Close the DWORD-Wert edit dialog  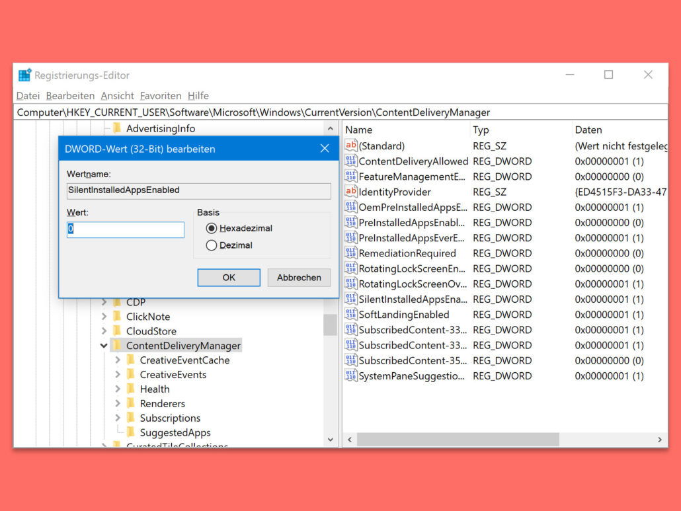325,149
